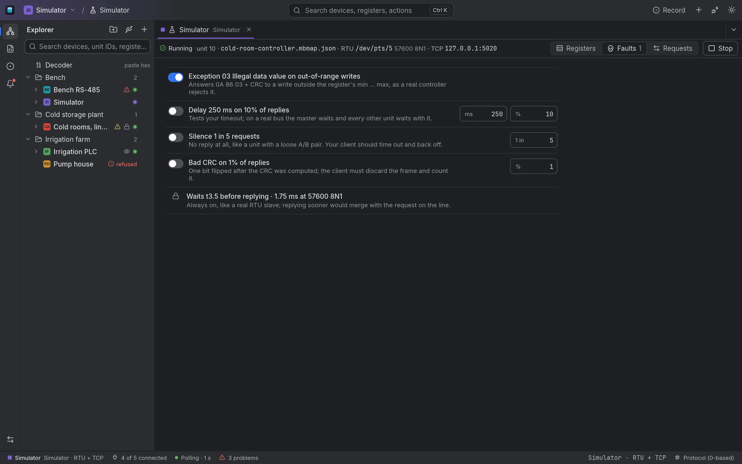Click the Bad CRC percent input field
Viewport: 742px width, 464px height.
pyautogui.click(x=534, y=166)
